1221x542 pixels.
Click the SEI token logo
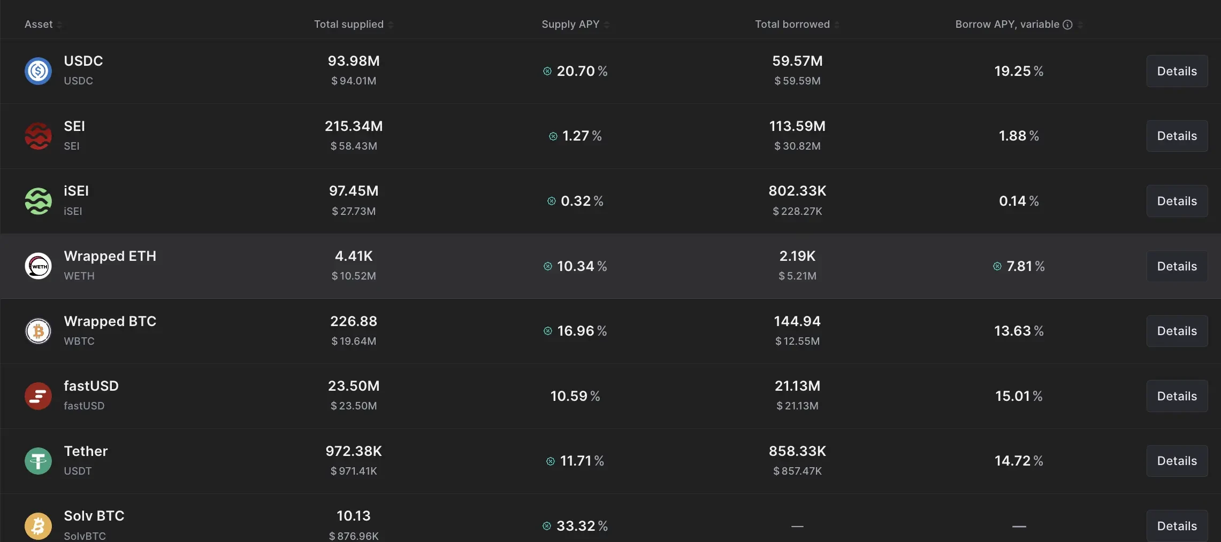click(38, 136)
